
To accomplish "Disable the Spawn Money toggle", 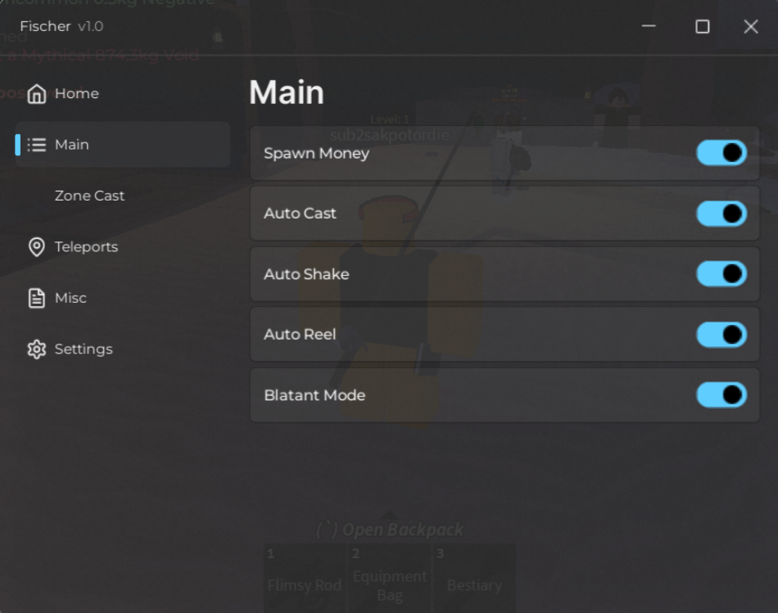I will click(x=721, y=153).
